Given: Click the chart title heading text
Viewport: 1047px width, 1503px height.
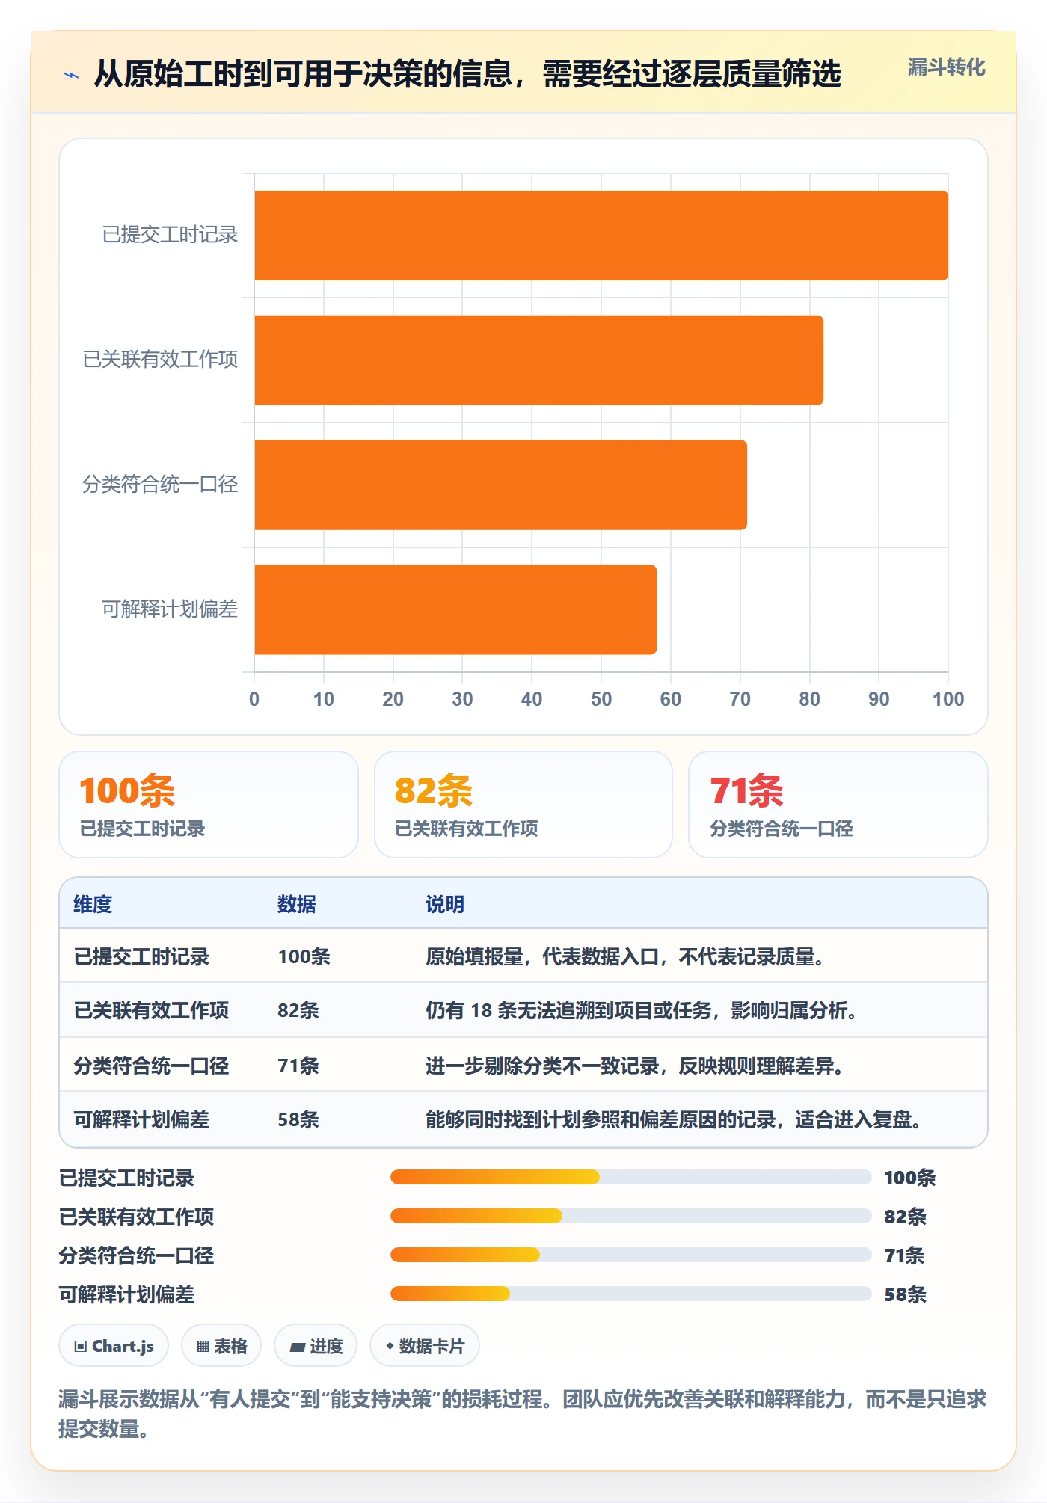Looking at the screenshot, I should 467,74.
